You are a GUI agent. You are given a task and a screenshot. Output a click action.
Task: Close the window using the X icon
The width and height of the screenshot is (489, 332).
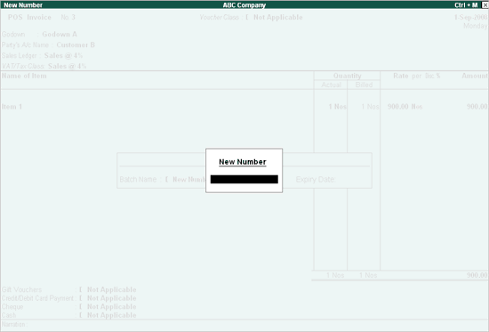485,5
